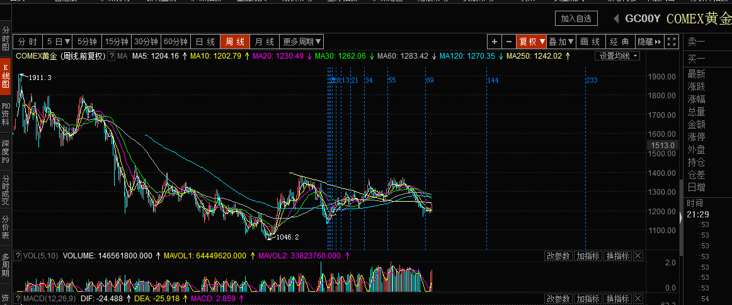
Task: Close the VOL indicator panel
Action: click(x=638, y=255)
